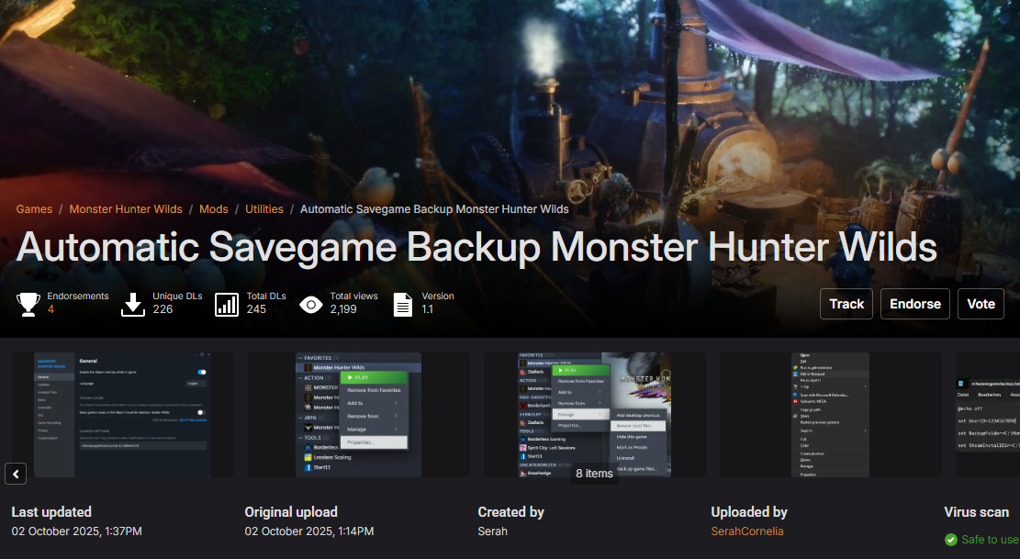Image resolution: width=1020 pixels, height=559 pixels.
Task: Open the Properties context menu screenshot thumbnail
Action: click(x=358, y=415)
